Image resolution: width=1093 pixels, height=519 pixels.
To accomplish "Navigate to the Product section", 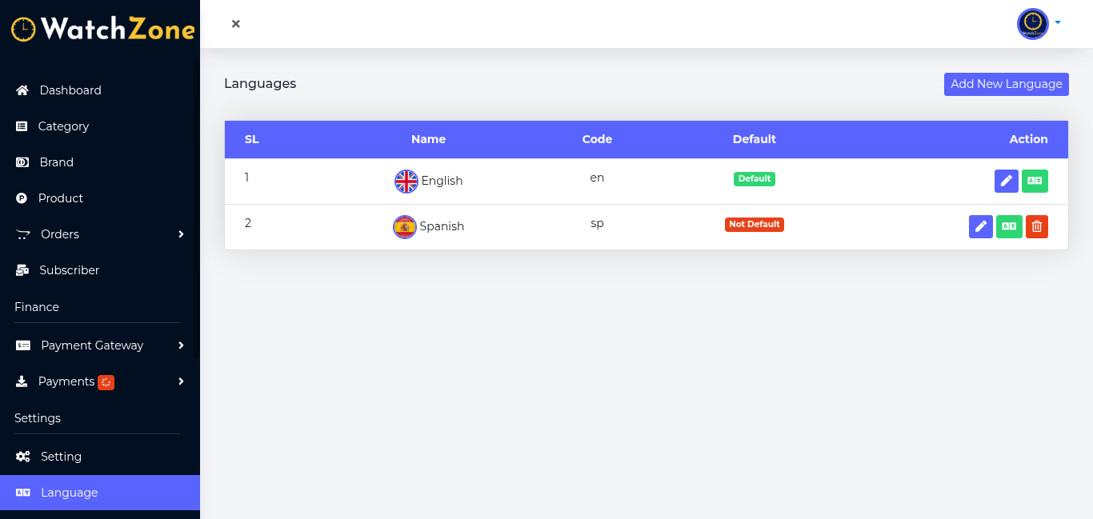I will (61, 198).
